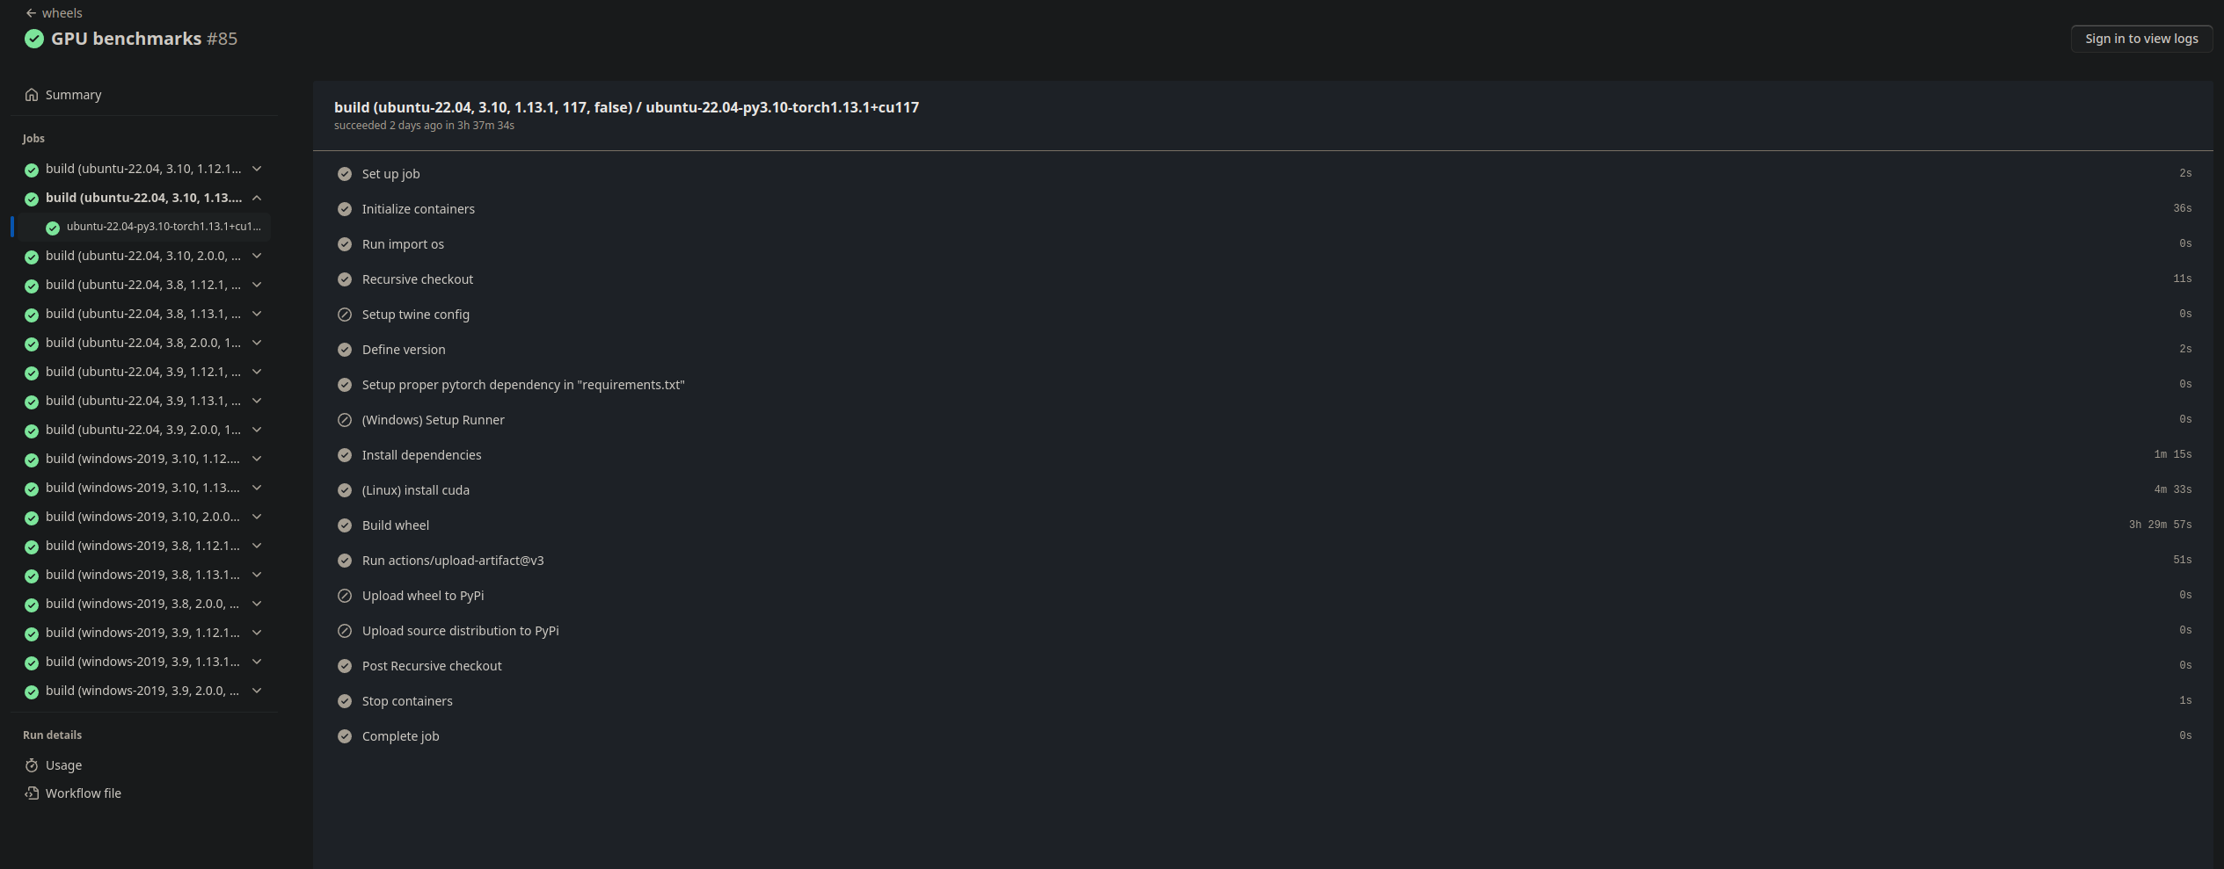Click the back arrow next to wheels
Image resolution: width=2224 pixels, height=869 pixels.
coord(31,13)
